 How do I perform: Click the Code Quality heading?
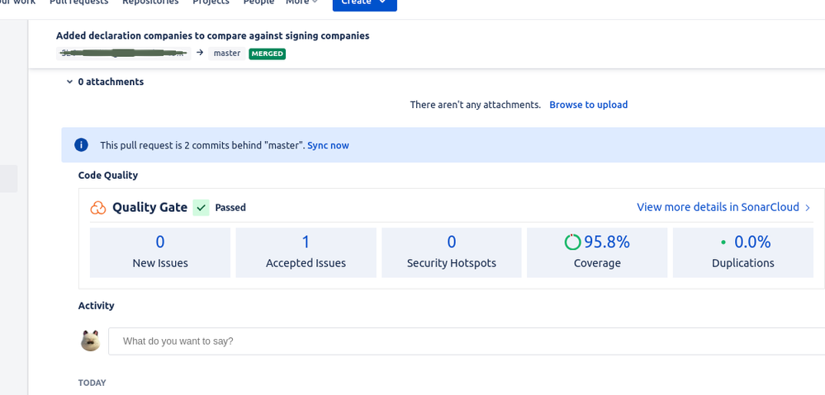[x=108, y=176]
